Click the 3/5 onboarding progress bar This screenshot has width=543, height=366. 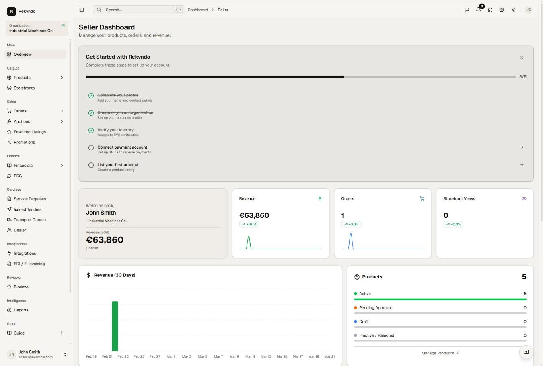tap(301, 76)
